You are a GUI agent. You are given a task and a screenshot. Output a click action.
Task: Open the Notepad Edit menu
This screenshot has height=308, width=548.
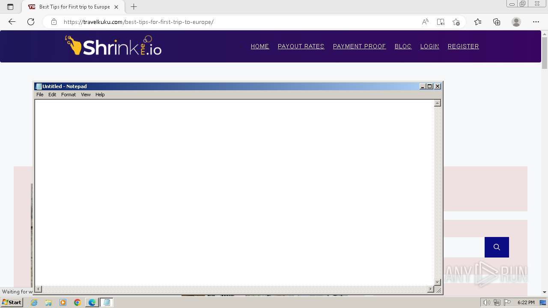(x=52, y=95)
